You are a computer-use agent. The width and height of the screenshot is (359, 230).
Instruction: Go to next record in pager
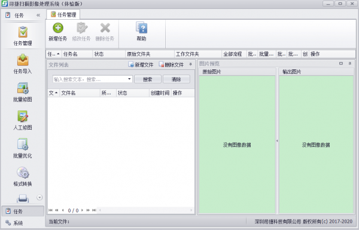[82, 210]
